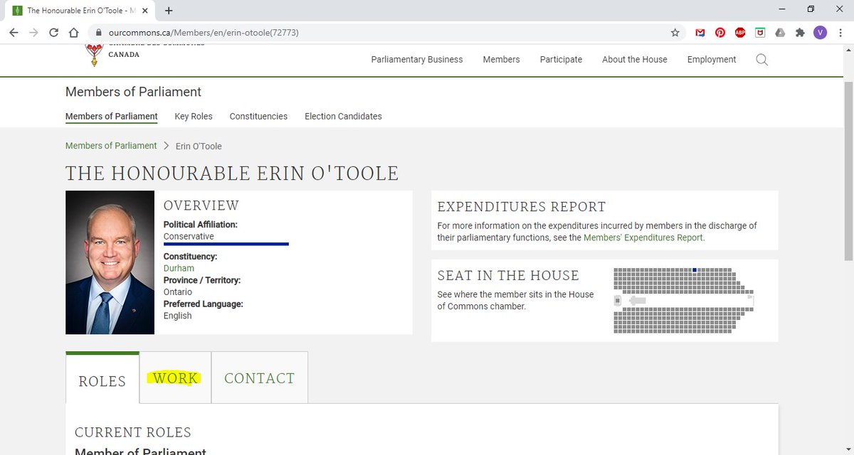Image resolution: width=854 pixels, height=455 pixels.
Task: Switch to the WORK tab
Action: point(176,378)
